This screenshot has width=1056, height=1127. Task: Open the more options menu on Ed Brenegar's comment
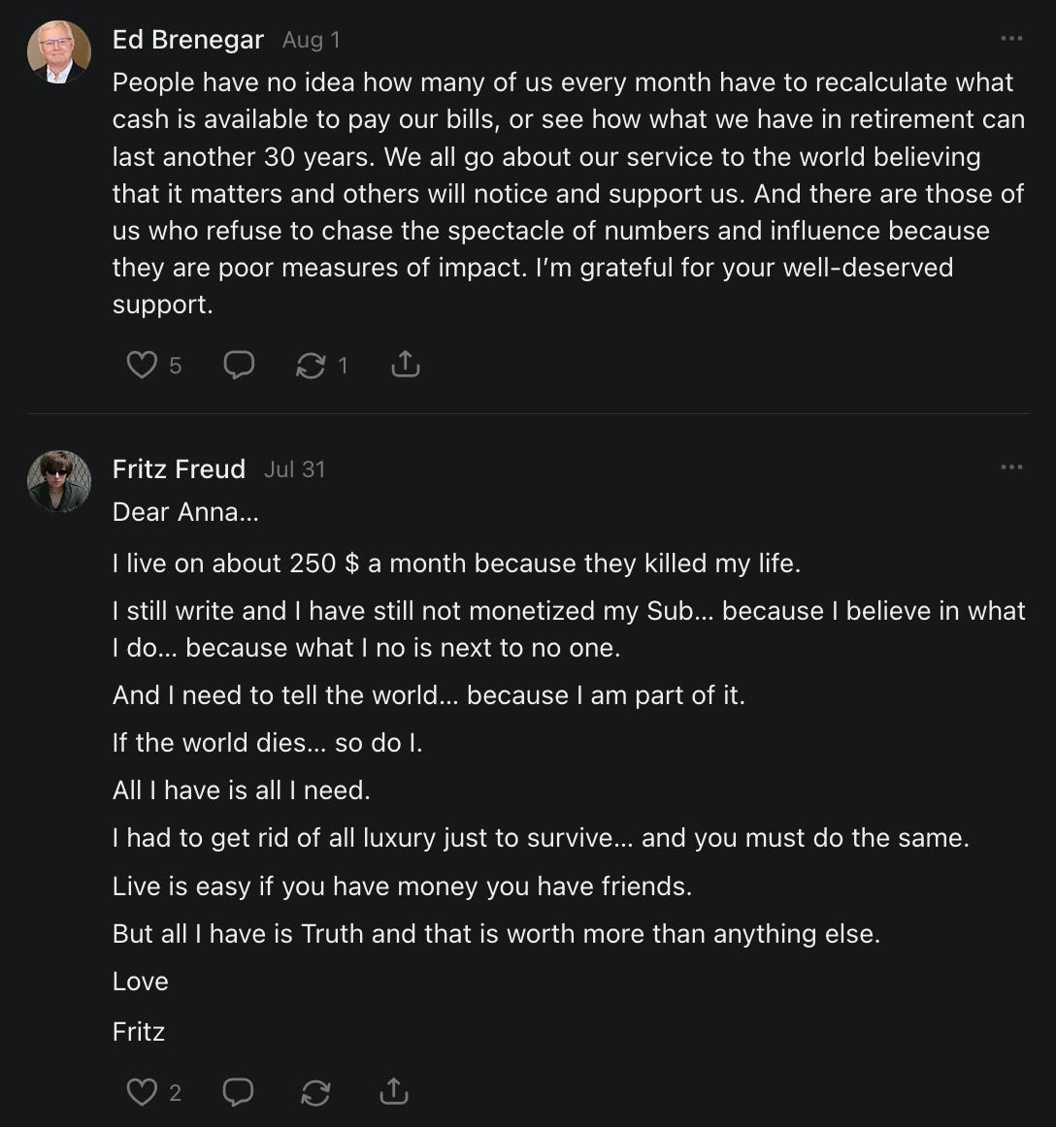click(1011, 39)
